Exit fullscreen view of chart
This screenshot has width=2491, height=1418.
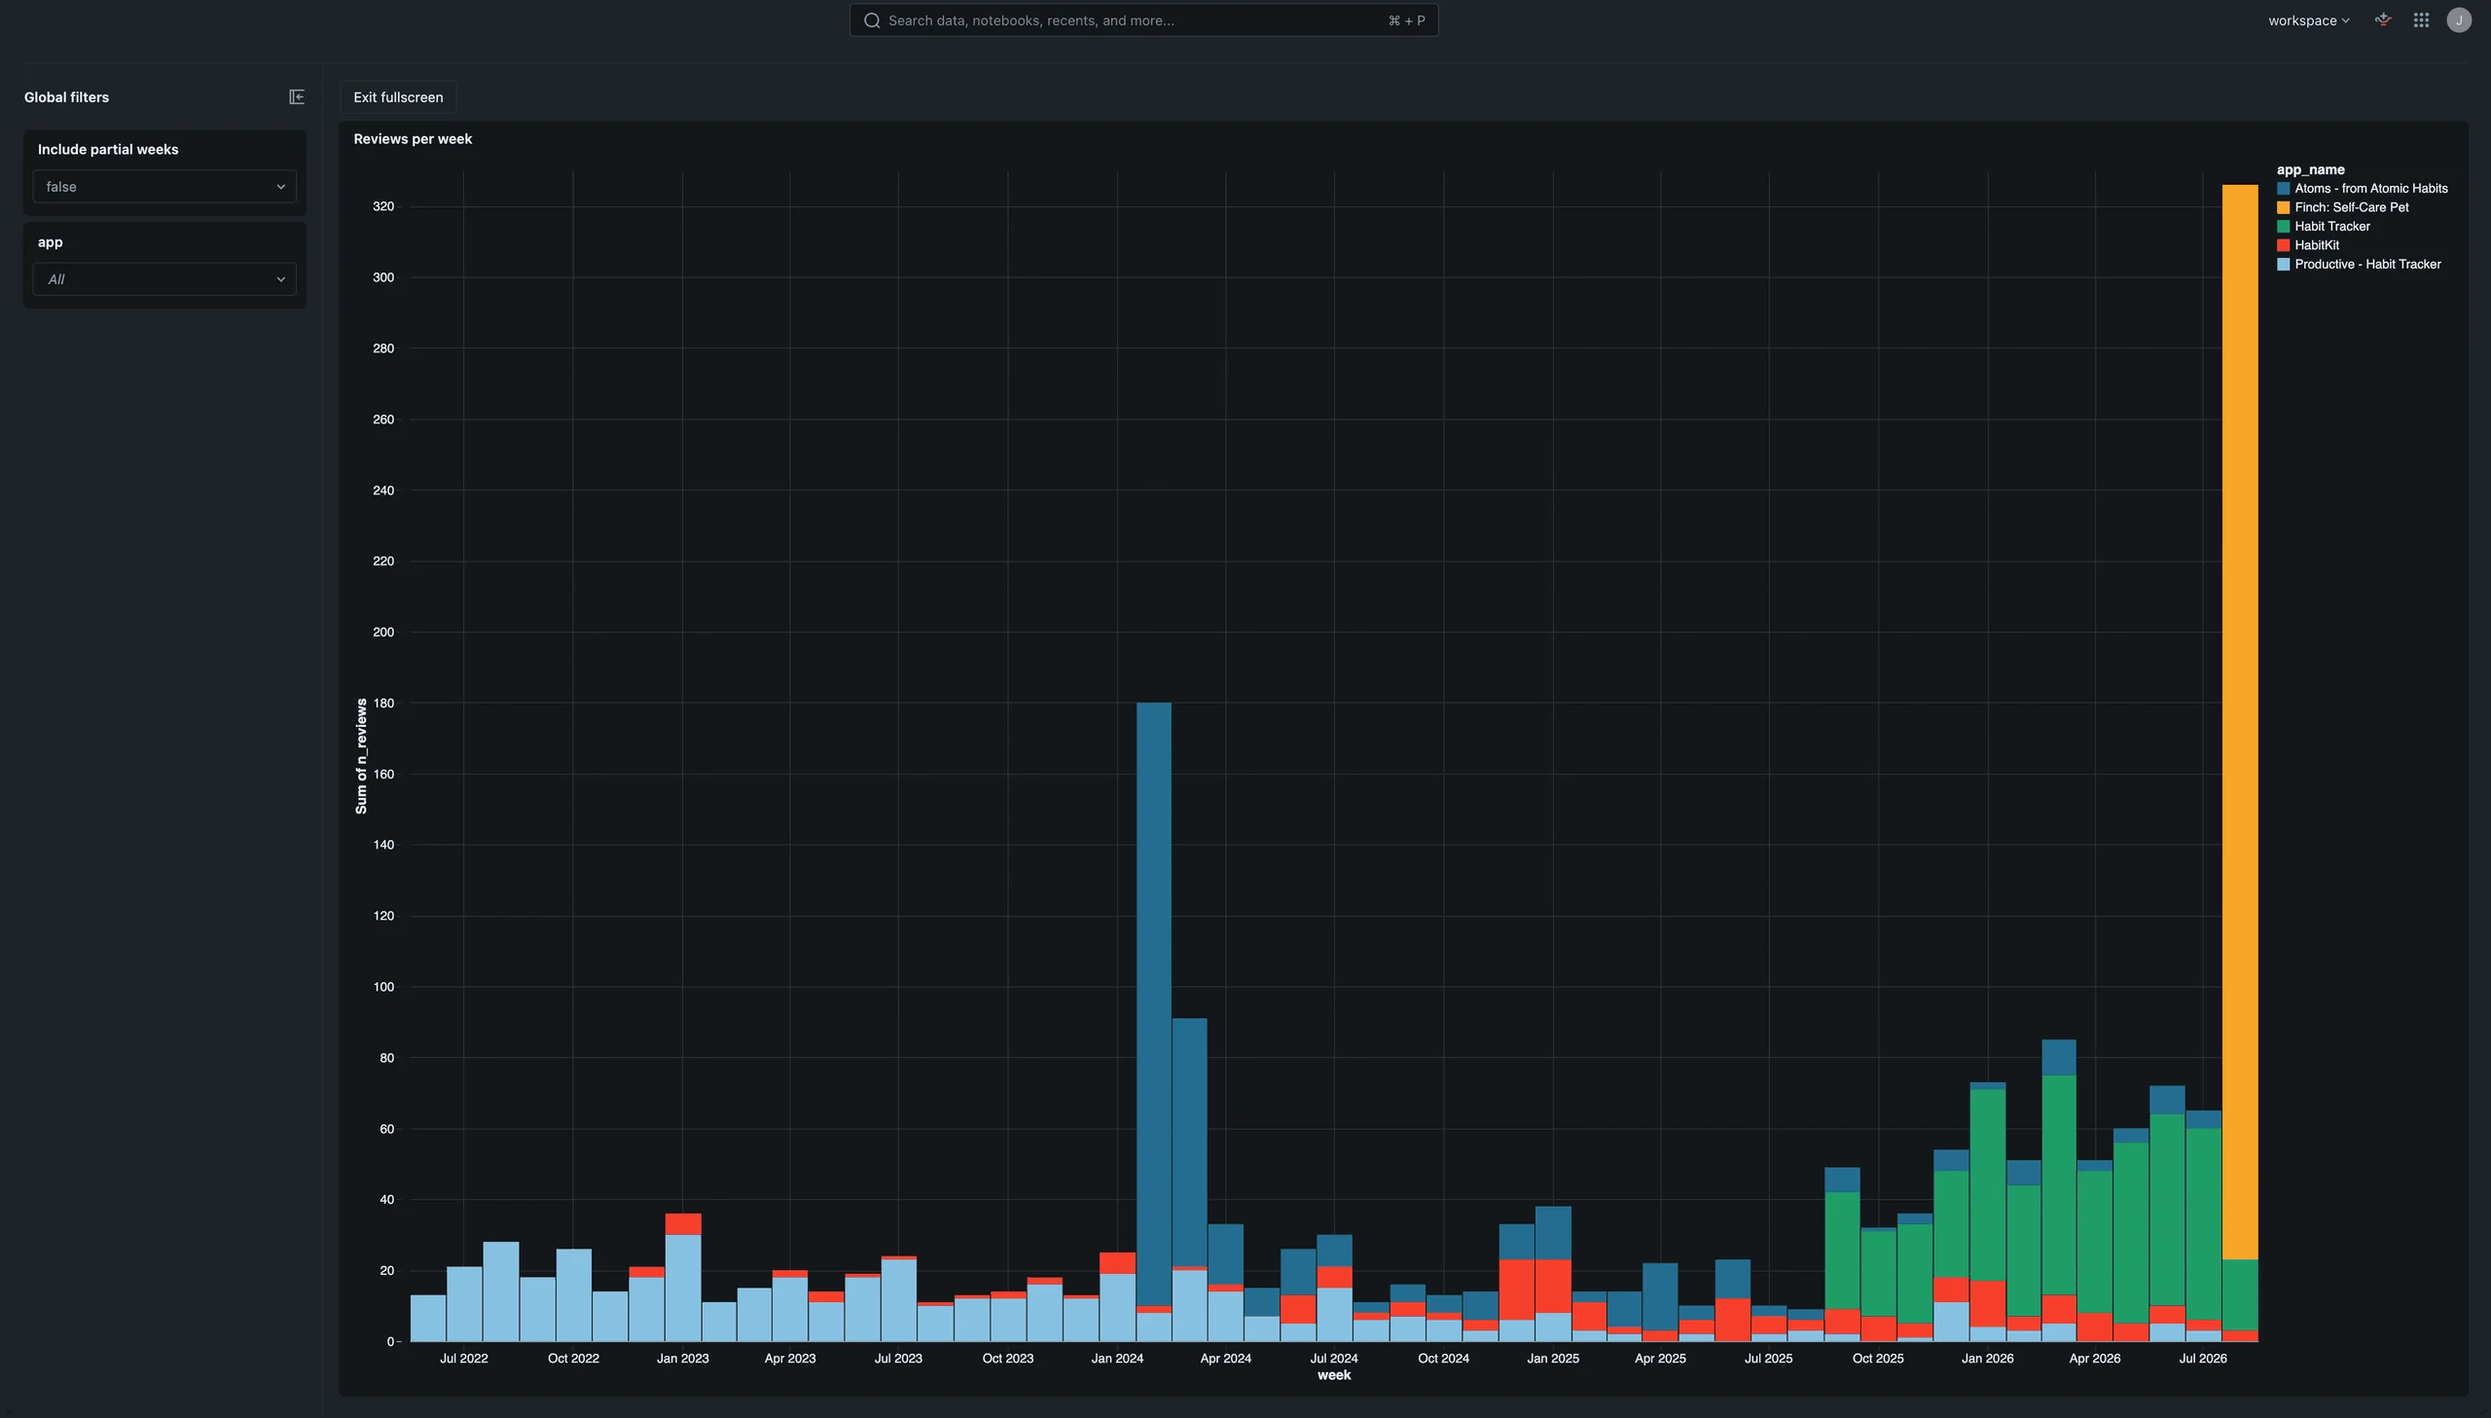coord(398,96)
